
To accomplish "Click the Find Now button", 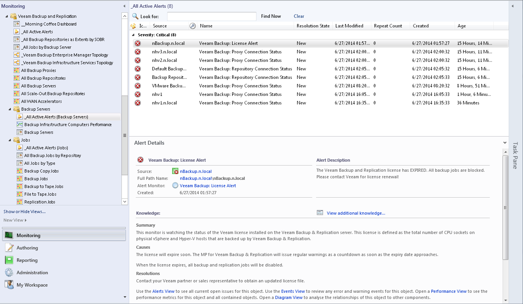I will pos(271,16).
